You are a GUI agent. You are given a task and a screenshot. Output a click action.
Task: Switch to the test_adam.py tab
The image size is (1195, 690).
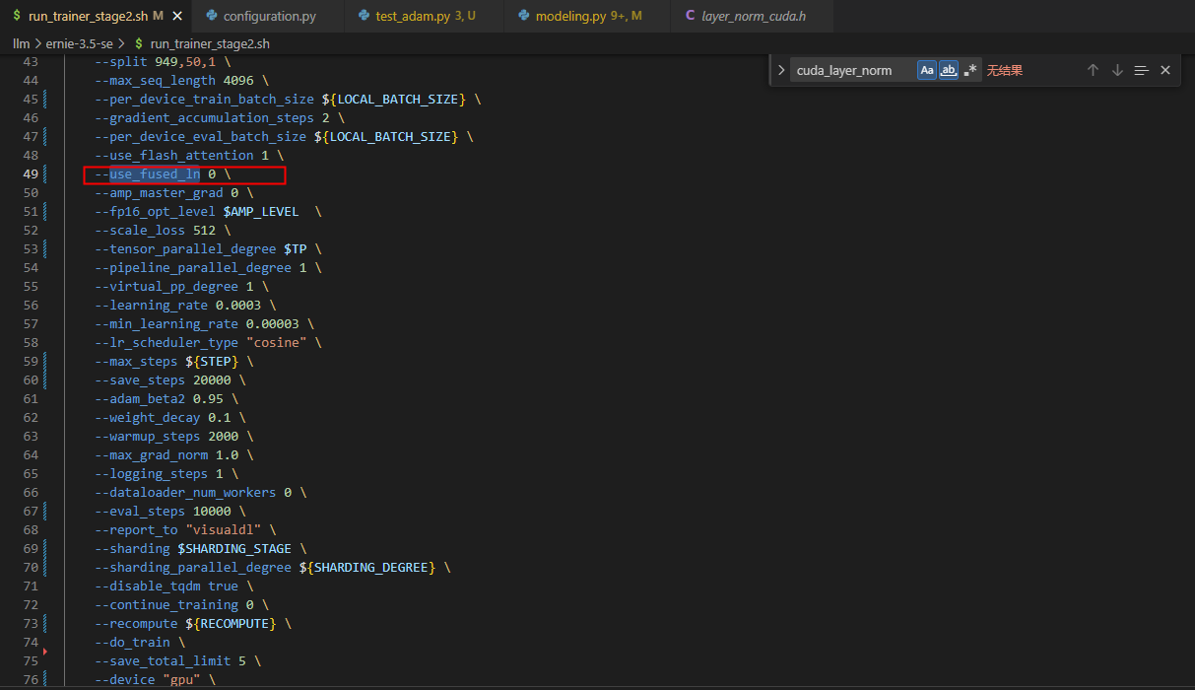(414, 16)
